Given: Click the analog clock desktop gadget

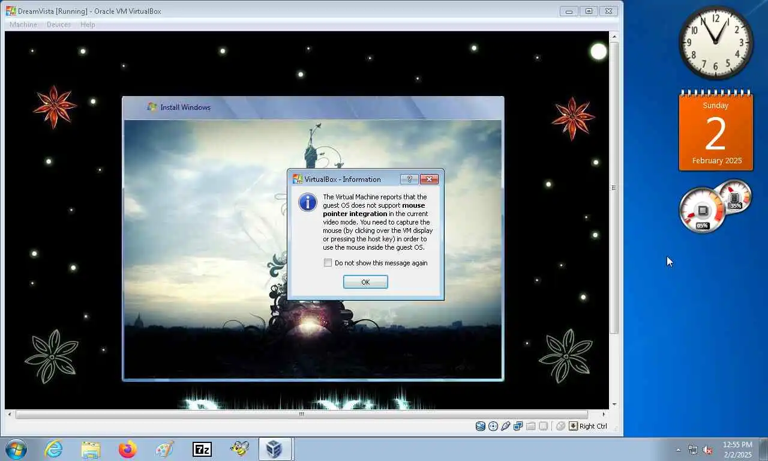Looking at the screenshot, I should (x=716, y=43).
